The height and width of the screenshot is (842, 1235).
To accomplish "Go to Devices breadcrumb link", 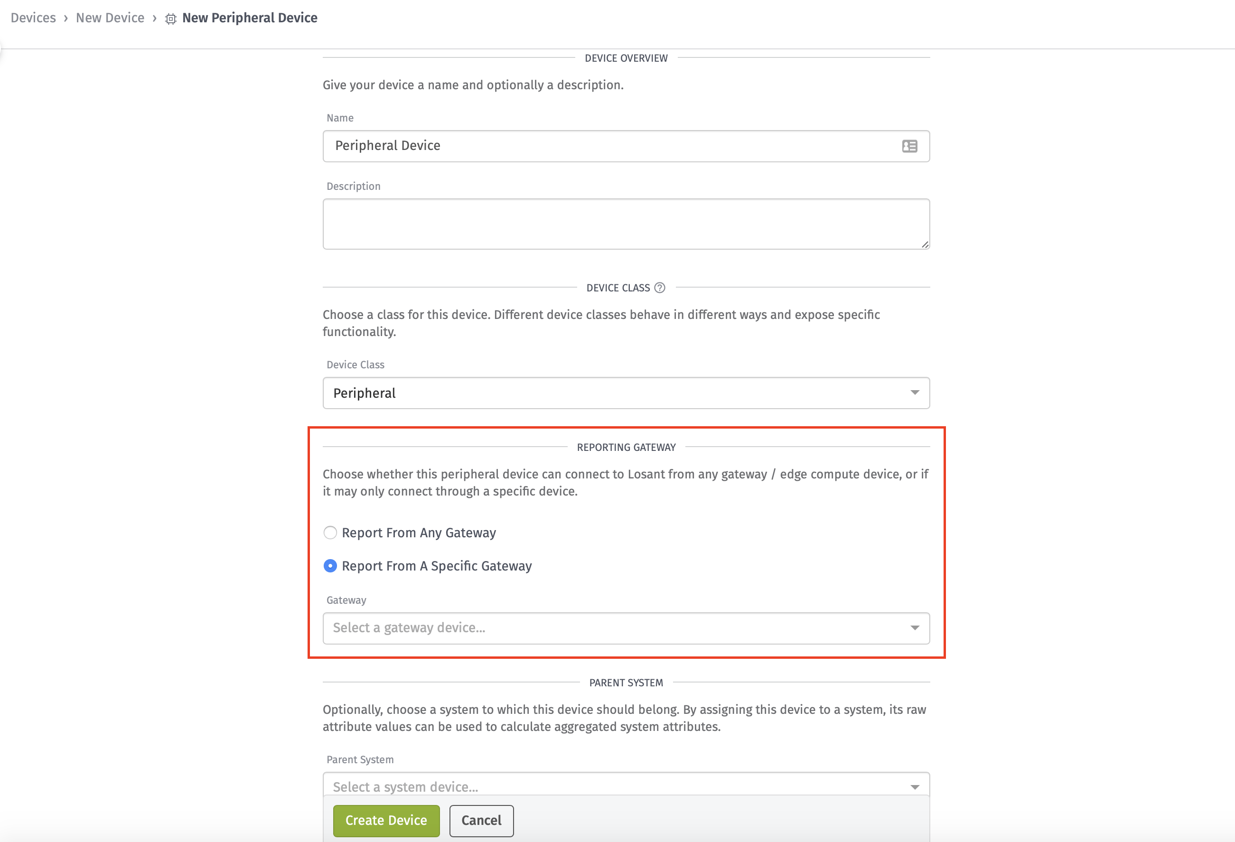I will click(34, 18).
